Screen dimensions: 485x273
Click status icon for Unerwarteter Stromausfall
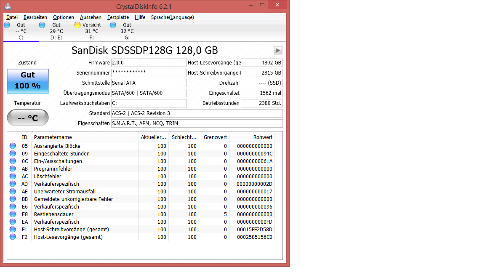coord(13,191)
